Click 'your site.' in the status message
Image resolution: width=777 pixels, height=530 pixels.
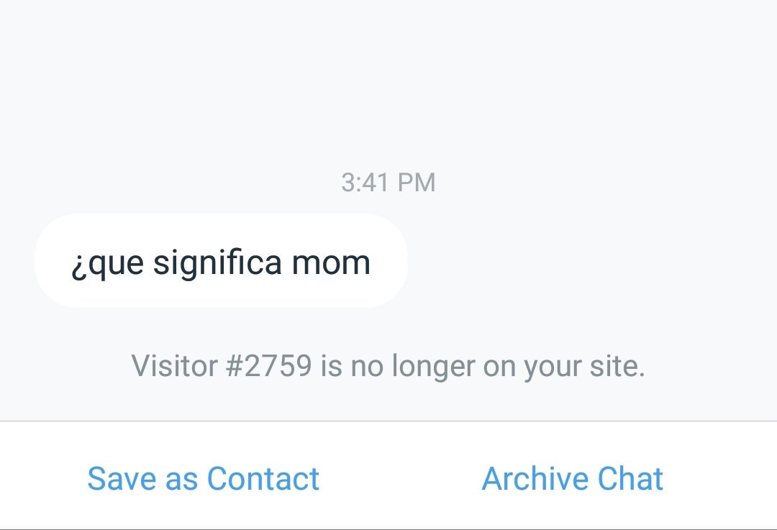tap(585, 367)
